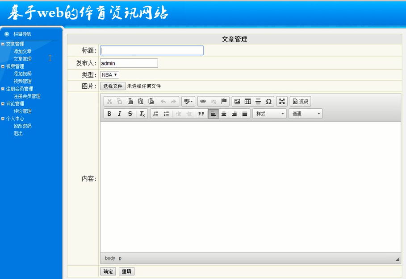Click the Anchor flag icon
This screenshot has height=279, width=406.
(224, 101)
